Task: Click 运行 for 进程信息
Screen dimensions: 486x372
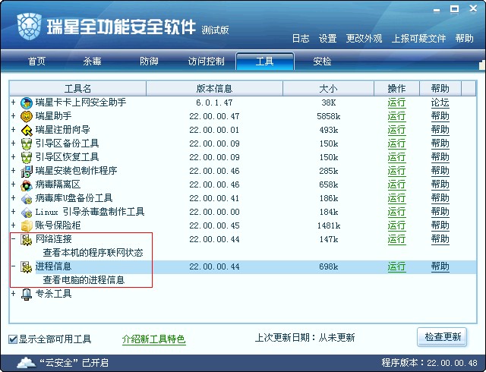Action: (396, 266)
